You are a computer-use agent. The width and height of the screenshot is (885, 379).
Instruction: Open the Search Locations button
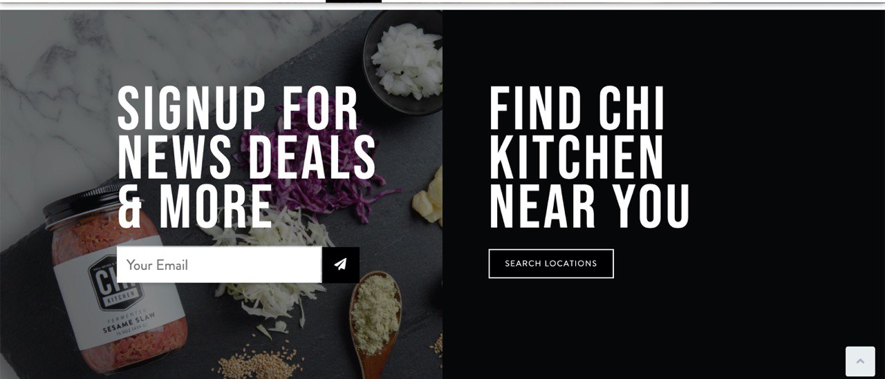click(551, 264)
